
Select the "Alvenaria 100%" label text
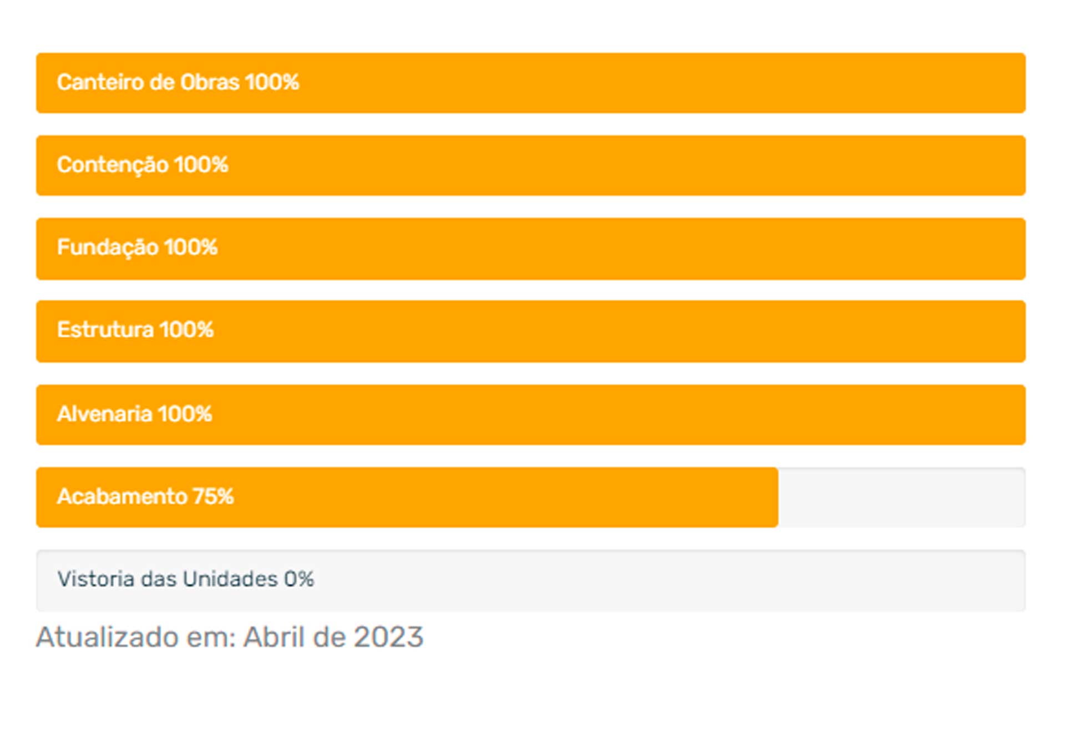(134, 414)
